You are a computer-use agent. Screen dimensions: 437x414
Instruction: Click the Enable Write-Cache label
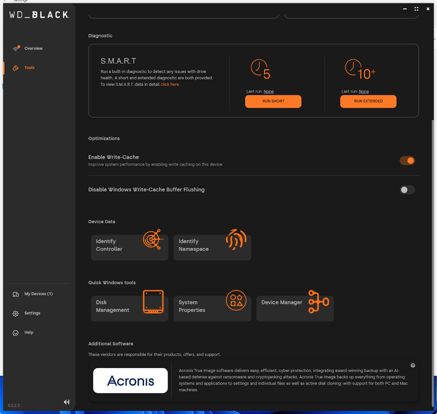click(x=113, y=157)
